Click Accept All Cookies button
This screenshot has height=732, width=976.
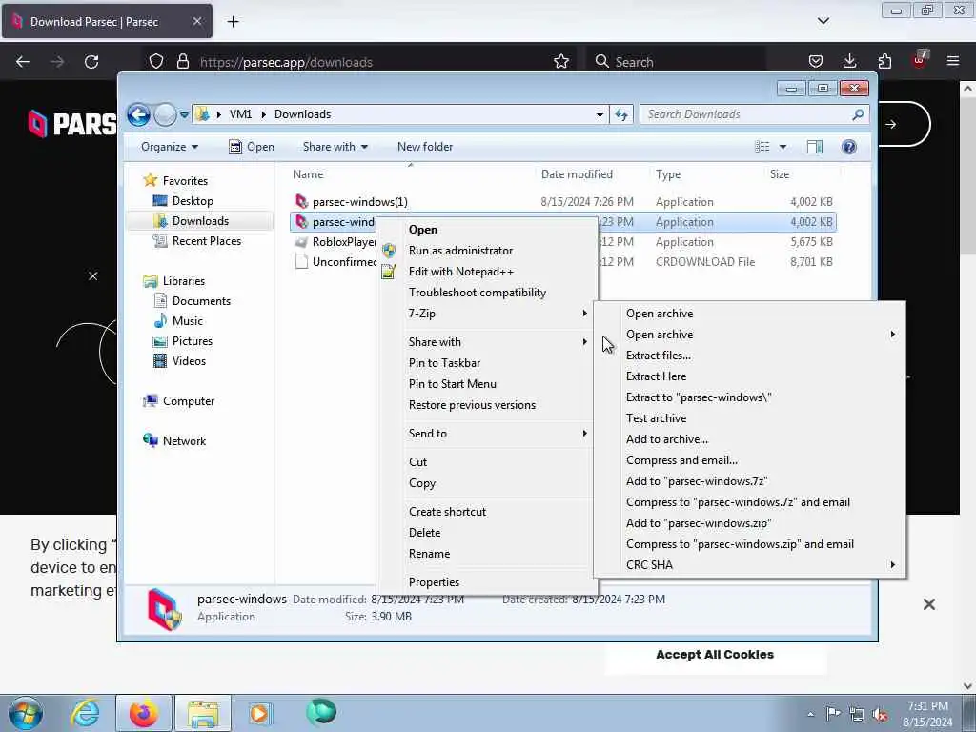click(715, 655)
